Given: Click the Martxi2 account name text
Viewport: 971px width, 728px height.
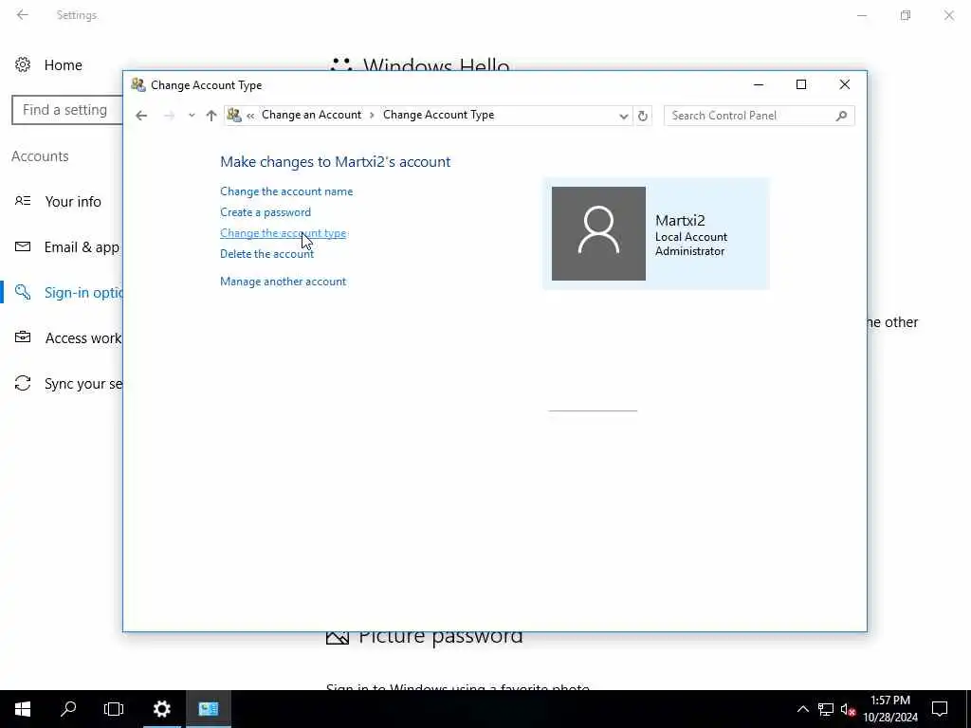Looking at the screenshot, I should pos(680,220).
